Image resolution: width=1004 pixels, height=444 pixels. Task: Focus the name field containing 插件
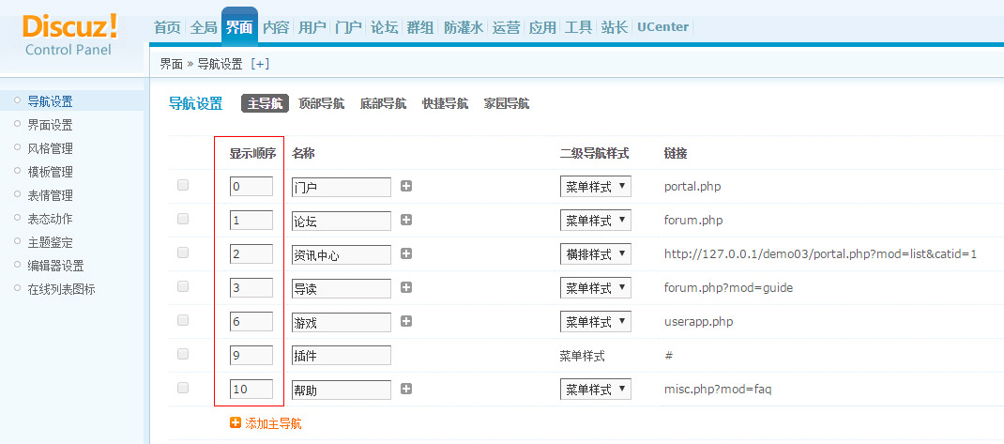[x=342, y=356]
